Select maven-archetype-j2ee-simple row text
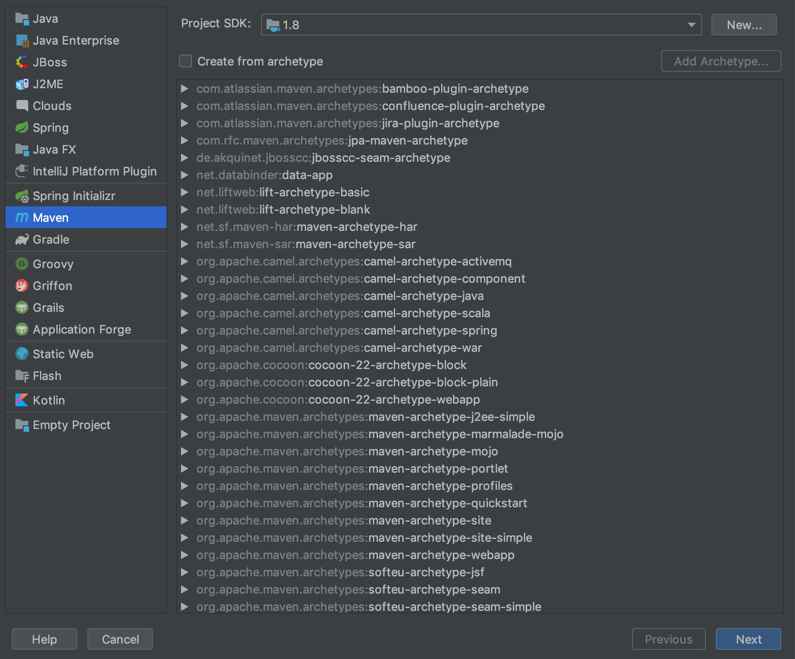This screenshot has width=795, height=659. coord(366,417)
